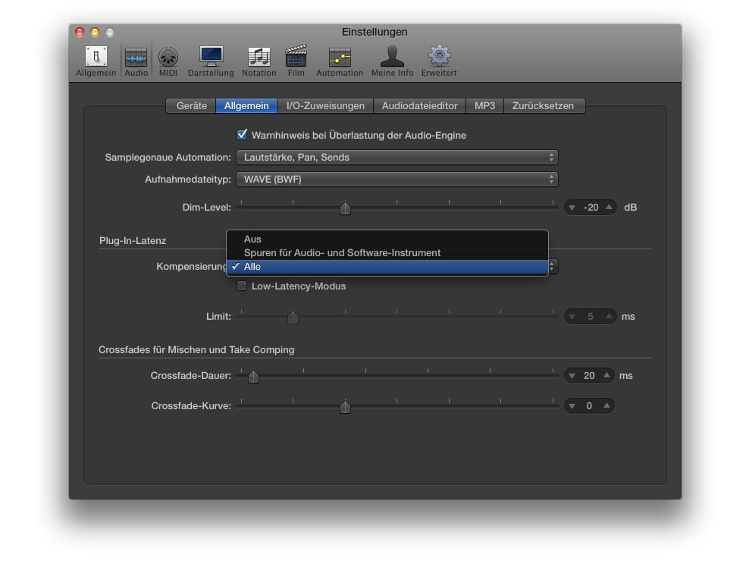Open the Darstellung display preferences
Image resolution: width=746 pixels, height=566 pixels.
coord(211,61)
